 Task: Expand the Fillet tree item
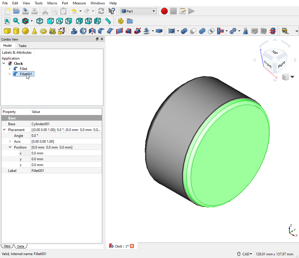tap(10, 69)
